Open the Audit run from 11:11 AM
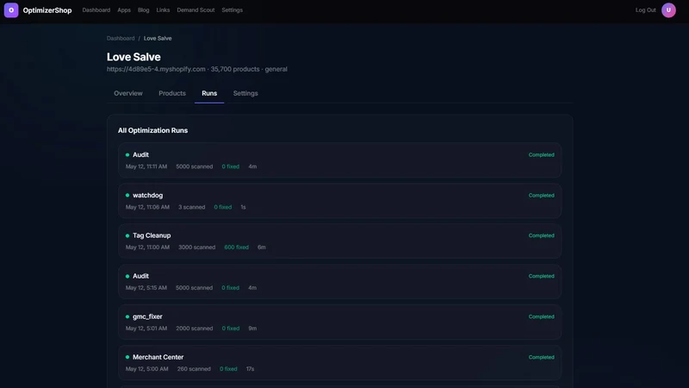This screenshot has width=689, height=388. [x=339, y=160]
